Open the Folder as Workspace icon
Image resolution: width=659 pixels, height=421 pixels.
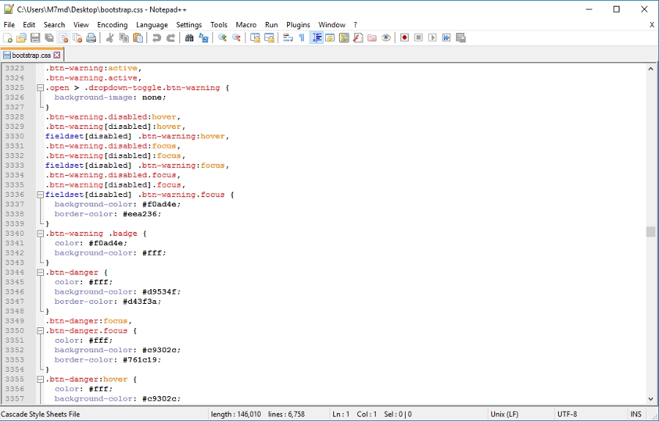click(x=372, y=38)
